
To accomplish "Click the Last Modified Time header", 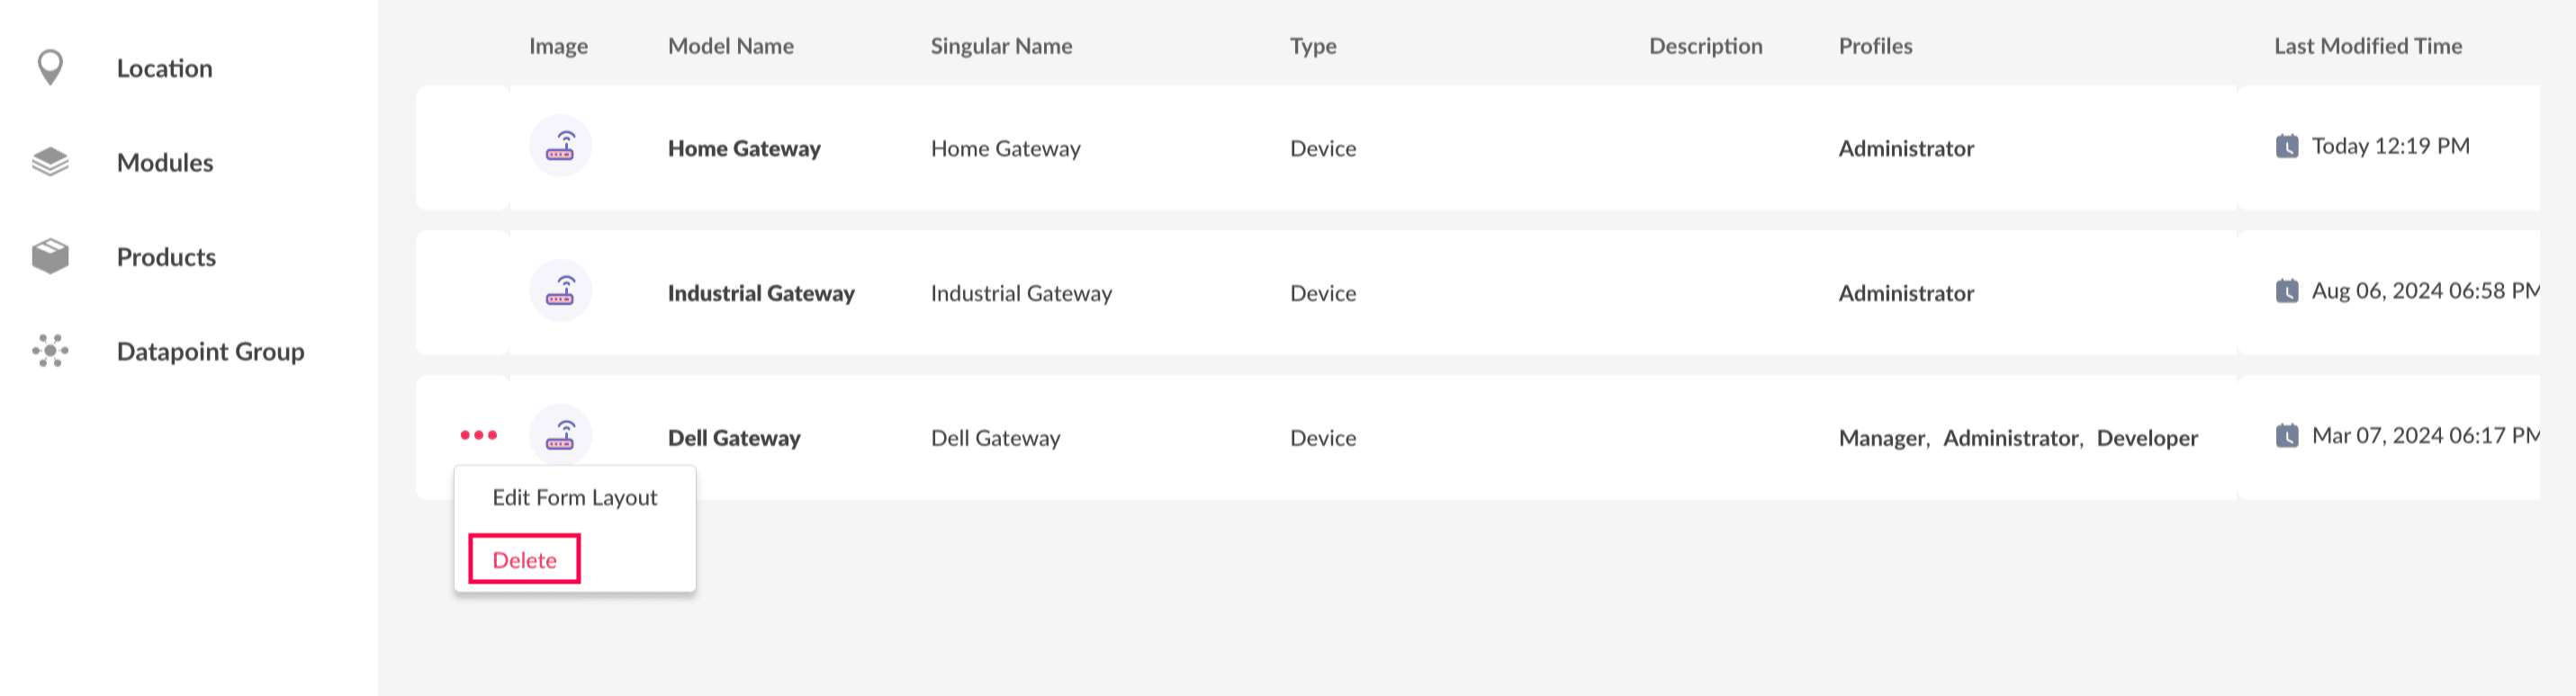I will pyautogui.click(x=2367, y=46).
